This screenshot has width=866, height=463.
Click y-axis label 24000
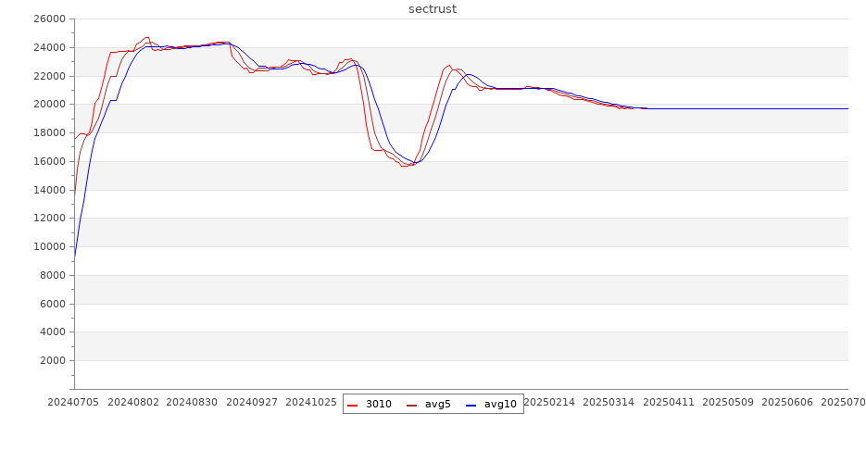coord(50,47)
